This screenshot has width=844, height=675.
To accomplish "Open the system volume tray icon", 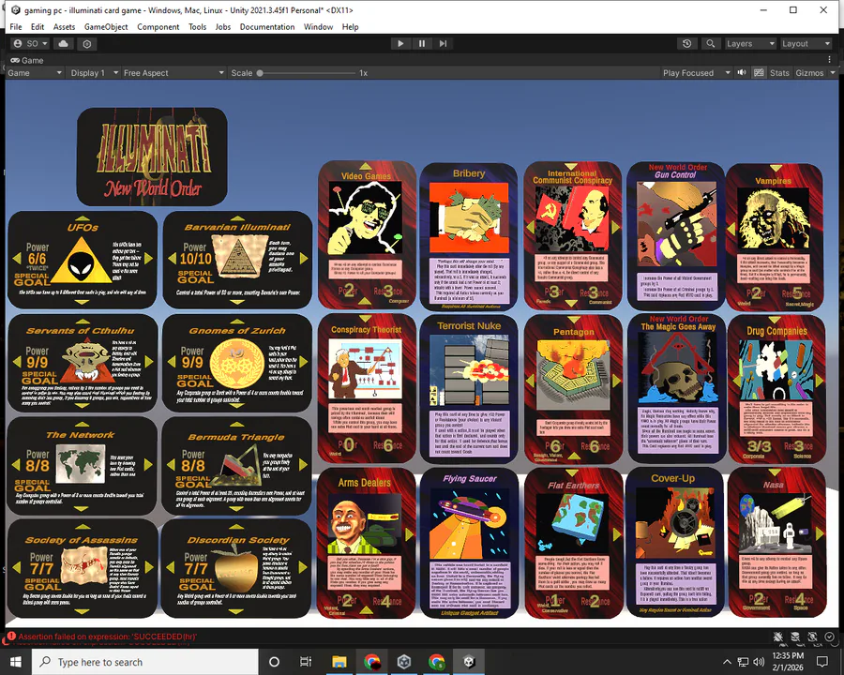I will tap(759, 662).
